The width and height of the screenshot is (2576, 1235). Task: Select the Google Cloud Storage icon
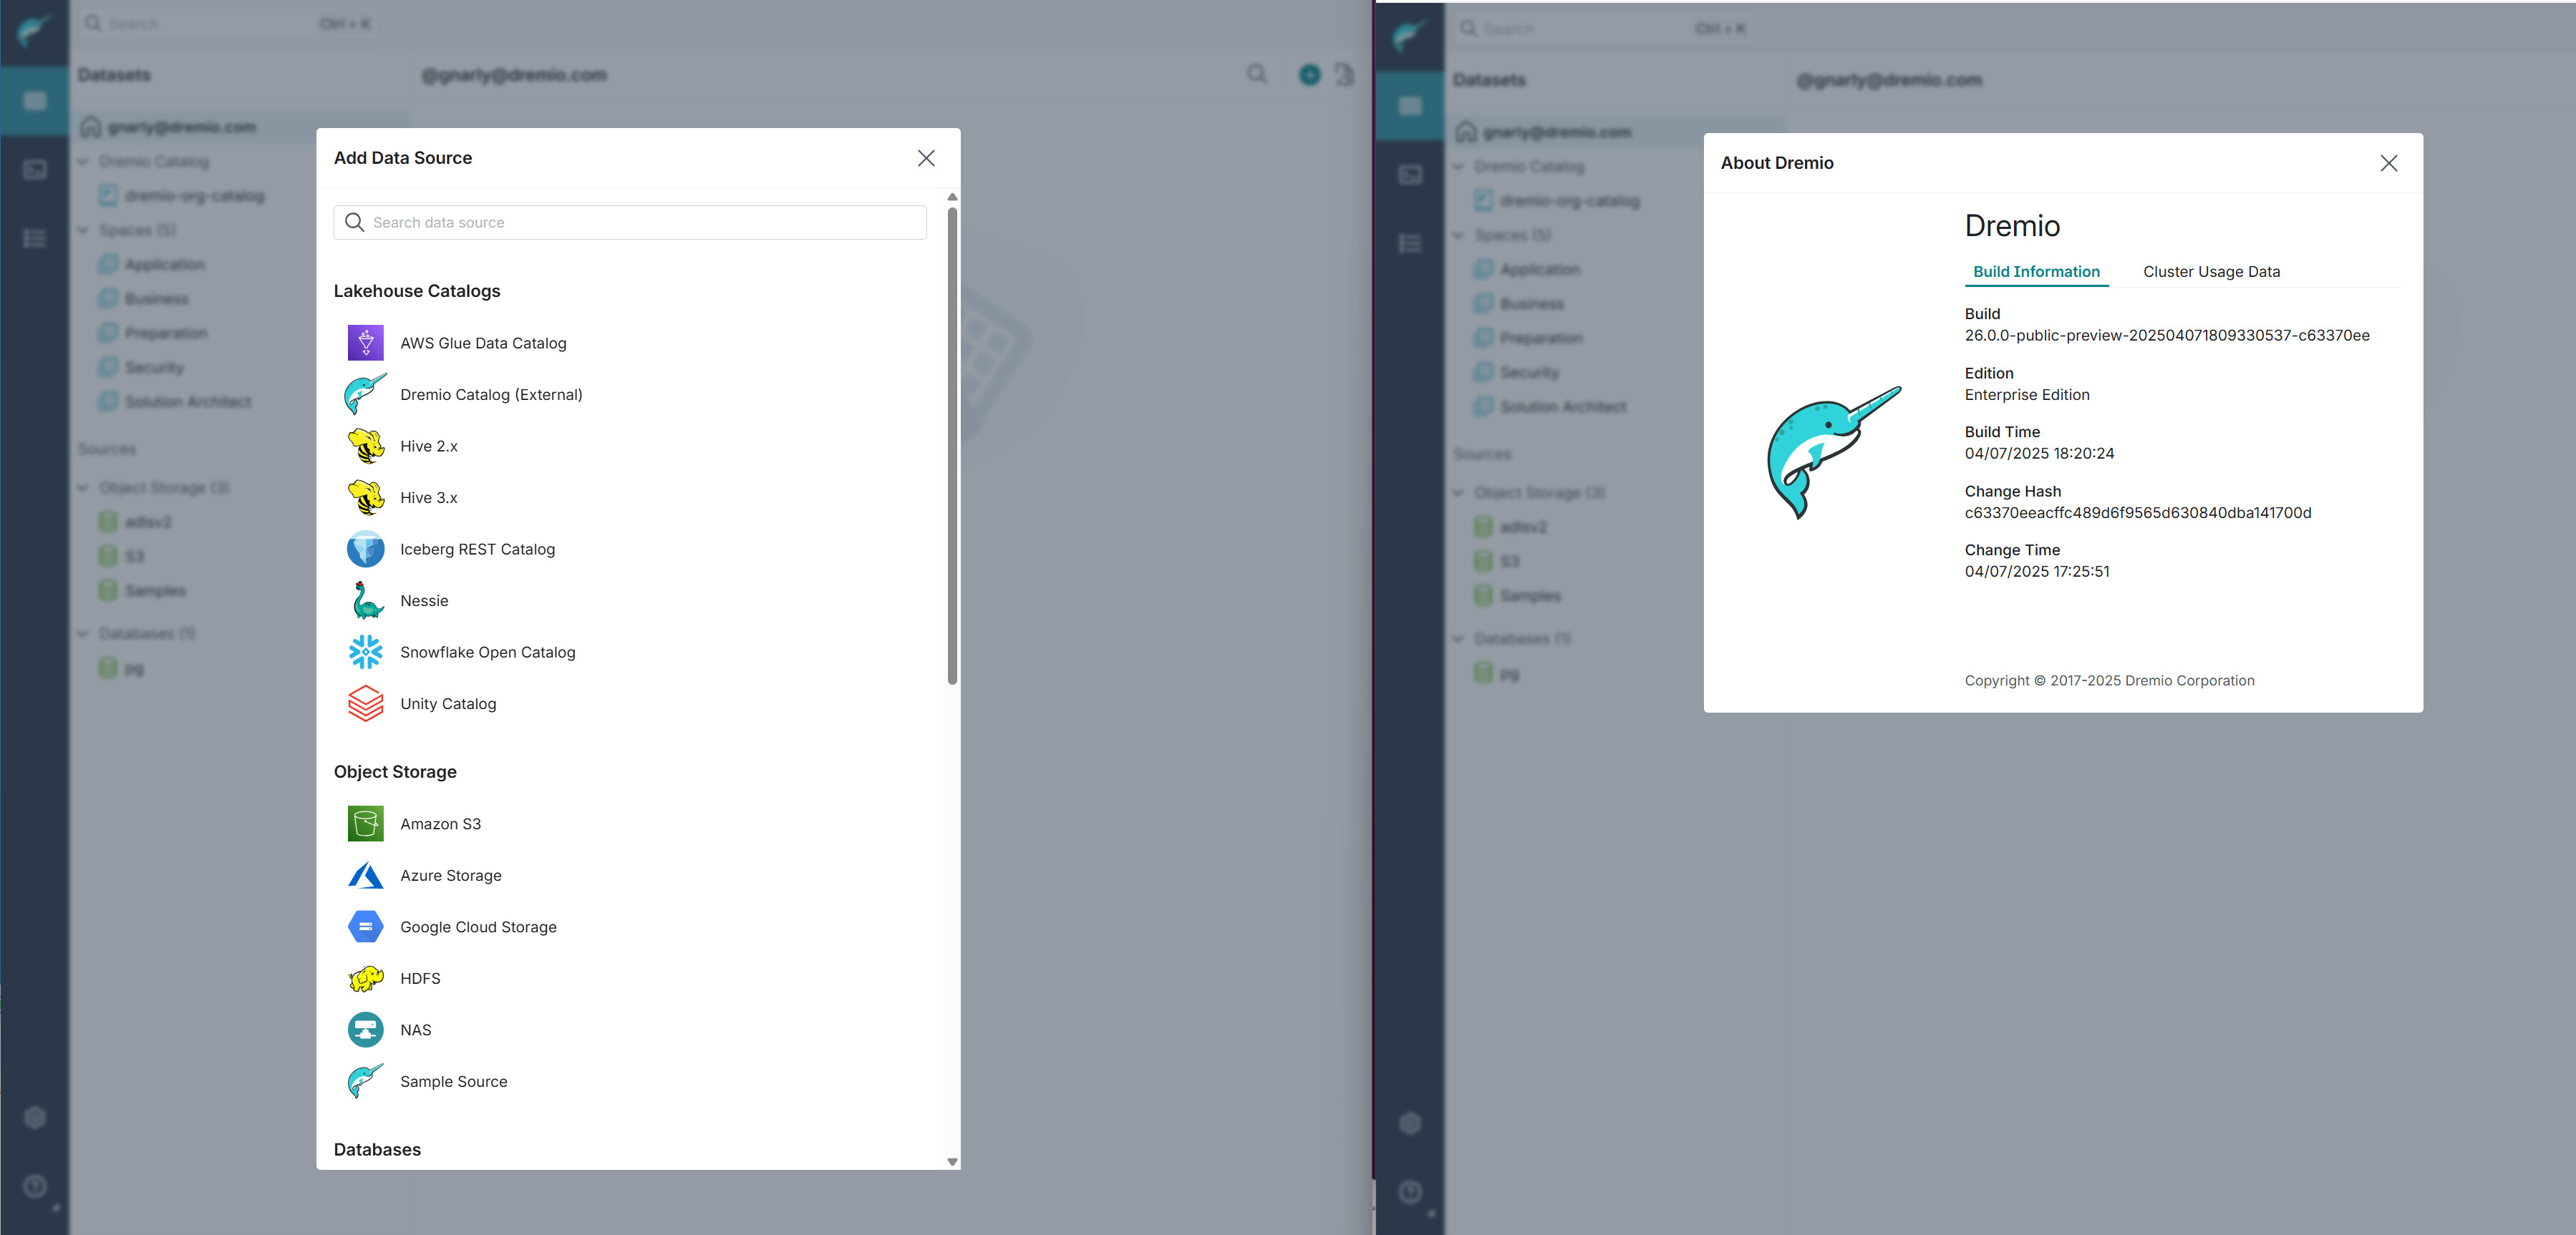tap(365, 926)
